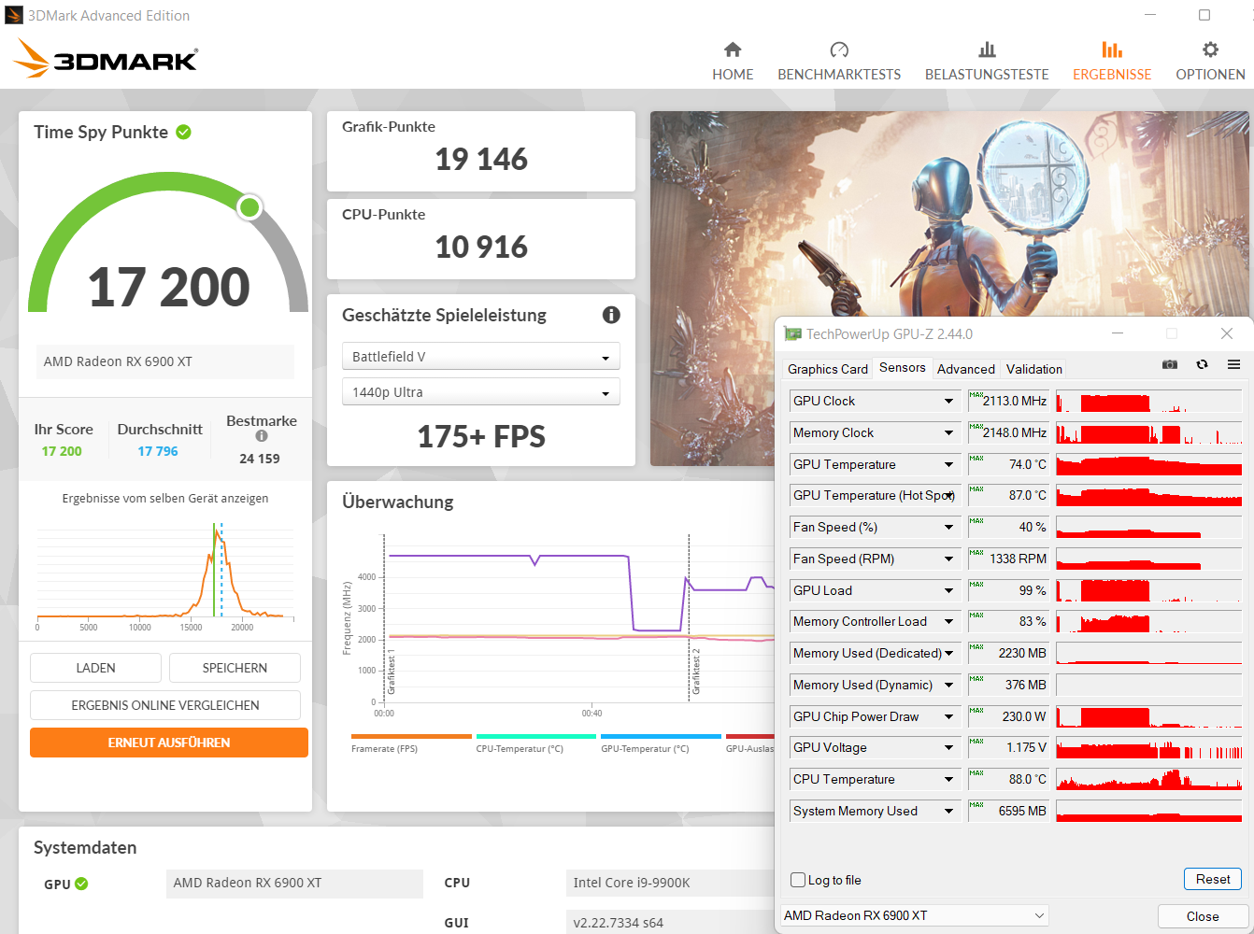Click the GPU-Z title bar app icon

792,333
